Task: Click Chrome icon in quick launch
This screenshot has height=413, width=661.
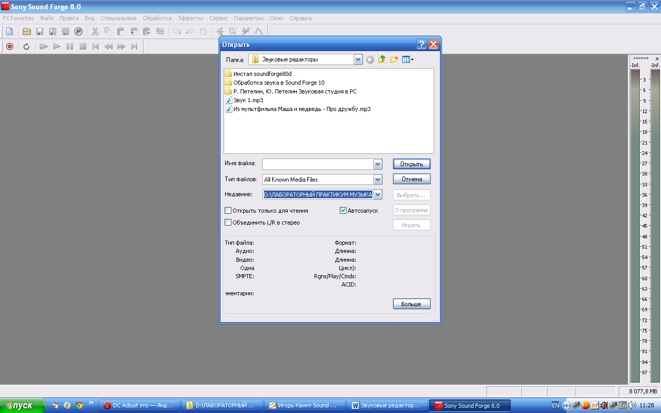Action: point(78,405)
